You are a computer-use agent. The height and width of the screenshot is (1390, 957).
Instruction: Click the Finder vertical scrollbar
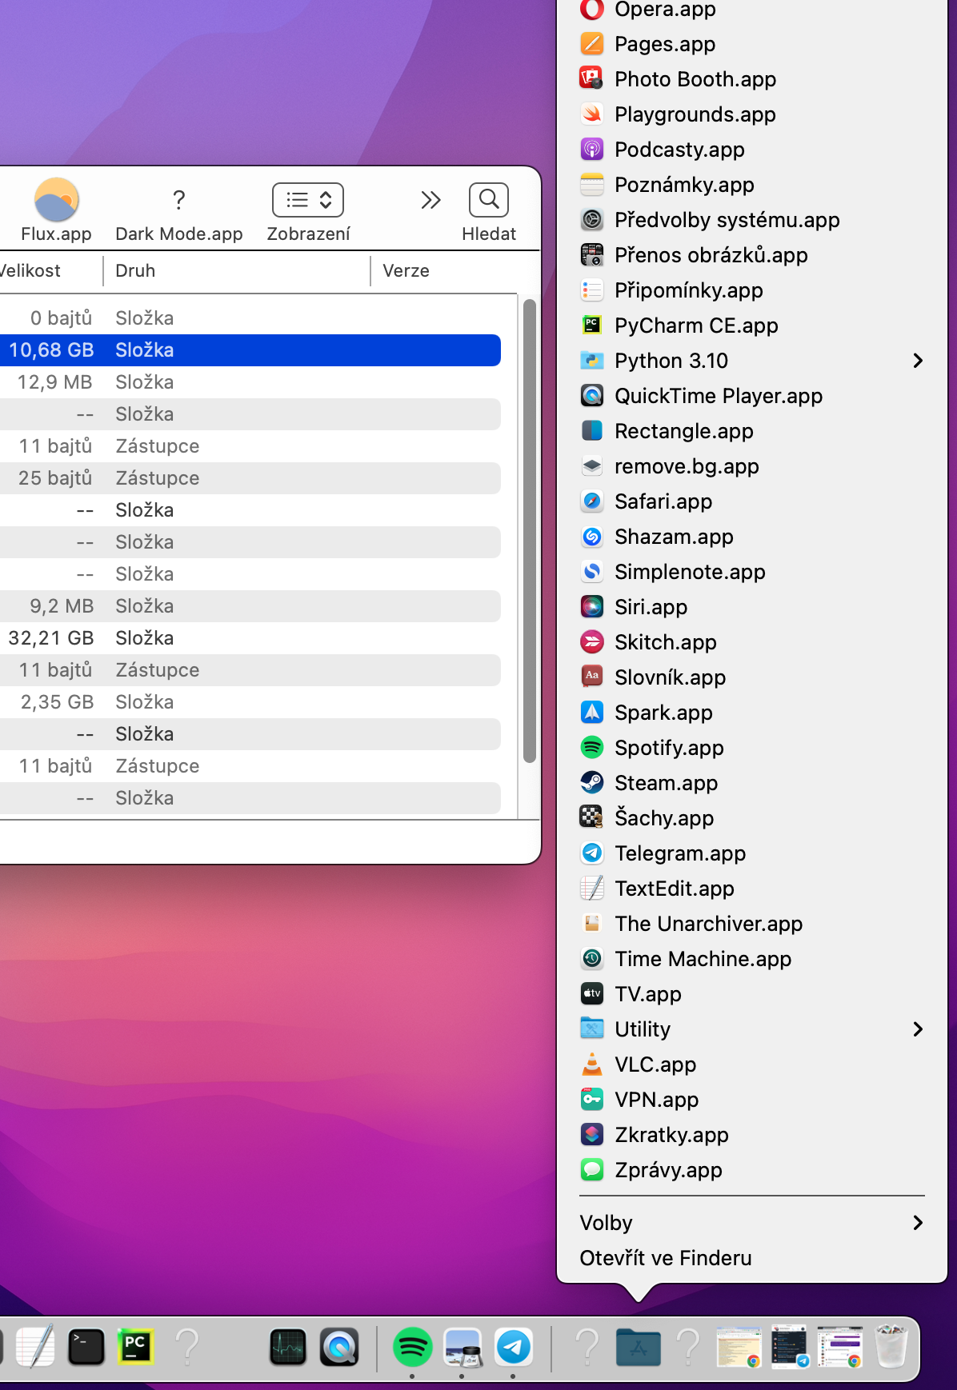[x=529, y=531]
